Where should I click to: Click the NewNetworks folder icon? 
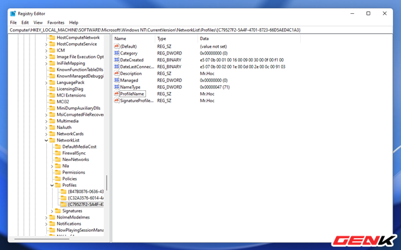coord(58,160)
